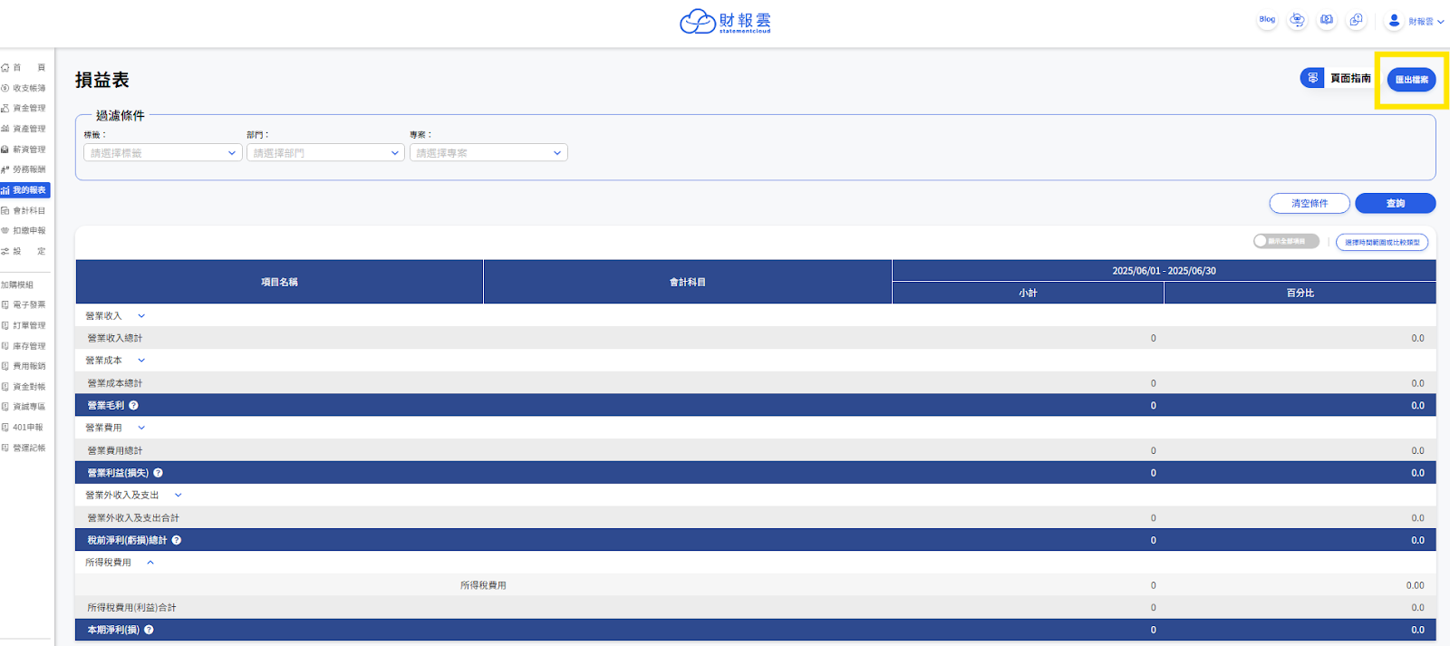The height and width of the screenshot is (646, 1450).
Task: Click the cloud sync icon in the header
Action: point(1297,20)
